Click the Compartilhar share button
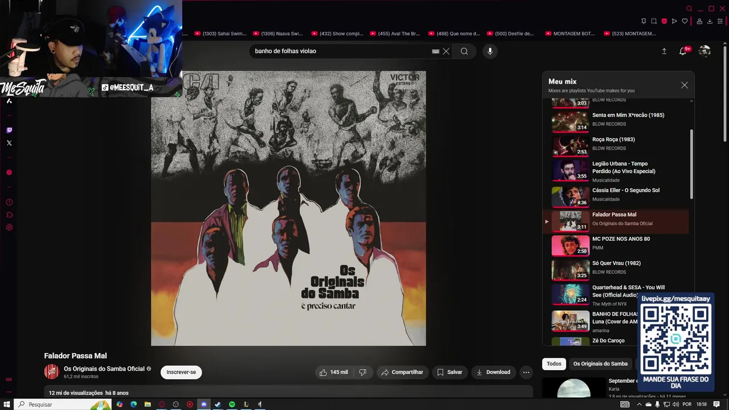Viewport: 729px width, 410px height. [x=402, y=372]
